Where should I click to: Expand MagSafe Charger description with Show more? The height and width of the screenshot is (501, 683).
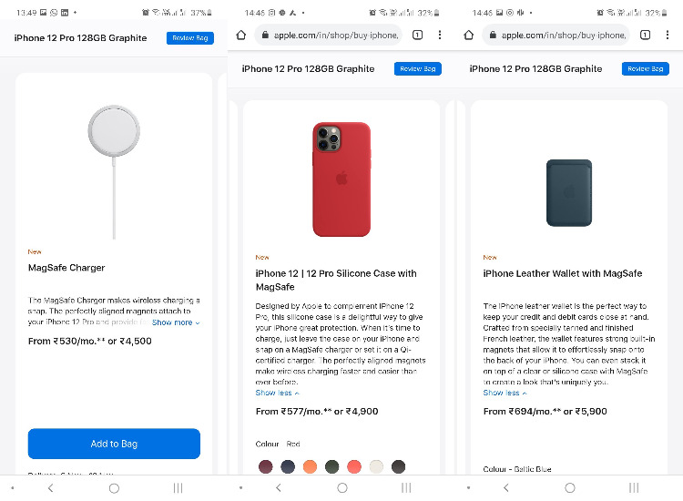tap(175, 322)
